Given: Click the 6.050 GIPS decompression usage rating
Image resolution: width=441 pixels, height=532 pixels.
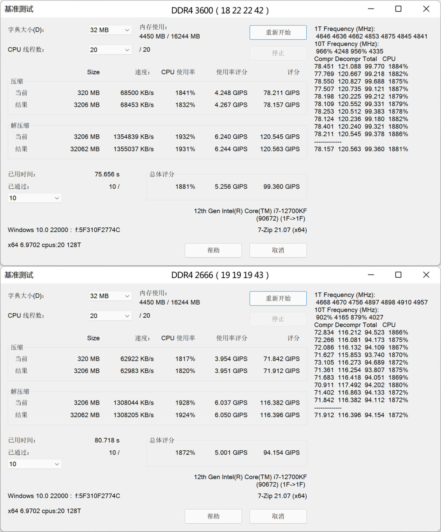Looking at the screenshot, I should click(x=231, y=415).
